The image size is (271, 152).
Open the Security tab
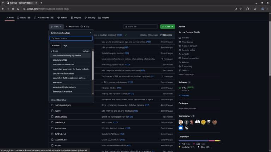90,18
